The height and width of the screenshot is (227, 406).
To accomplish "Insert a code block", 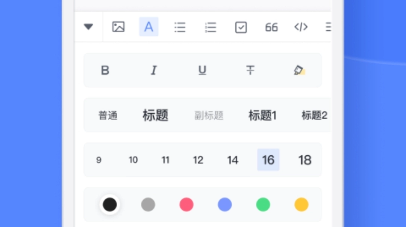I will (x=301, y=27).
